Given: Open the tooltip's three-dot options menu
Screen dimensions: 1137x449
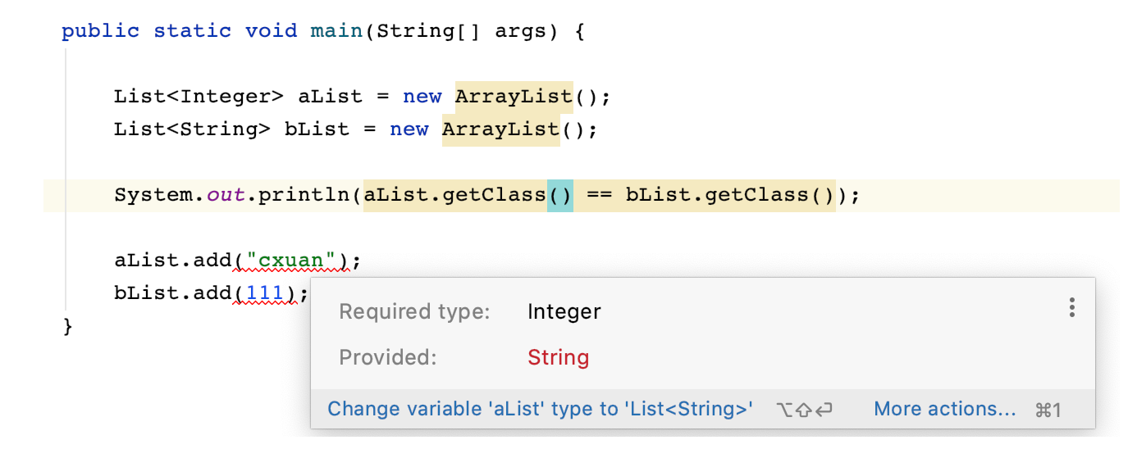Looking at the screenshot, I should tap(1071, 308).
